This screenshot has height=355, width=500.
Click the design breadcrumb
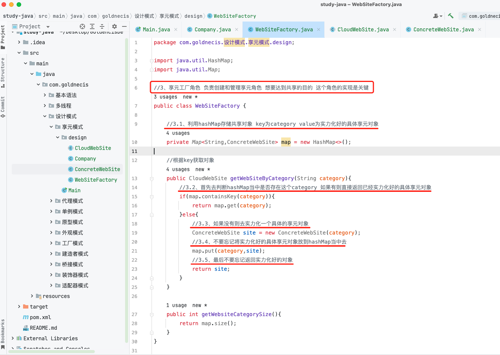(193, 16)
